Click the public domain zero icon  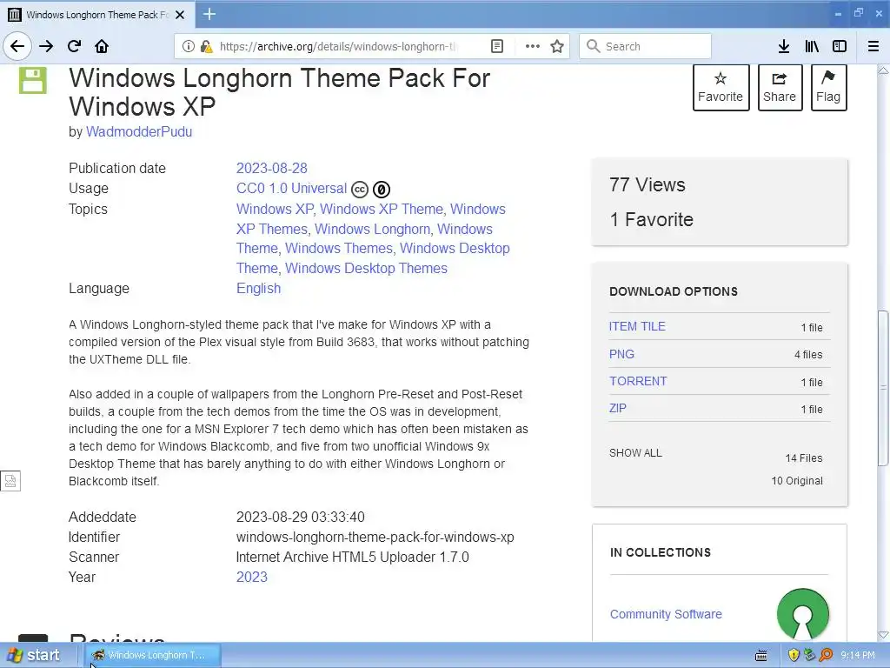tap(382, 189)
